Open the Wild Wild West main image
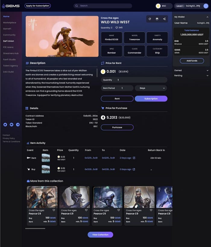This screenshot has height=247, width=211. coord(62,36)
